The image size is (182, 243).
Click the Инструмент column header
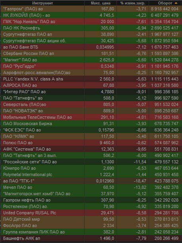[x=43, y=3]
